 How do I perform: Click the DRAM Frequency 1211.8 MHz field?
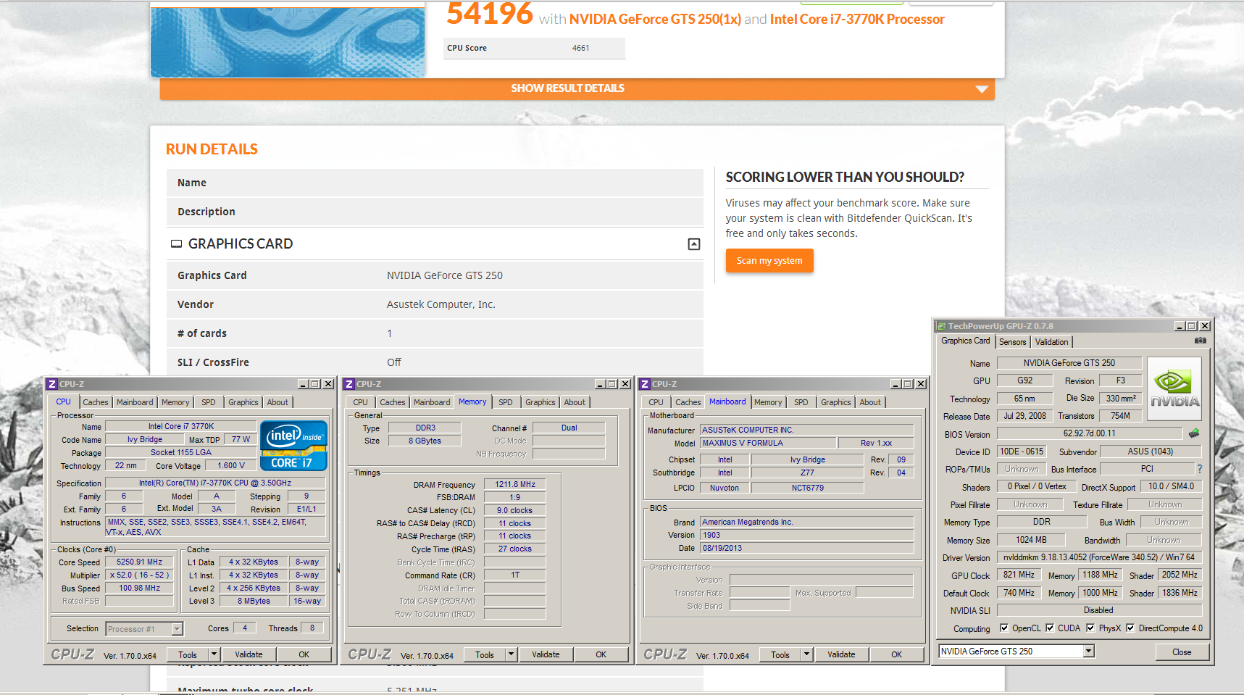point(515,484)
